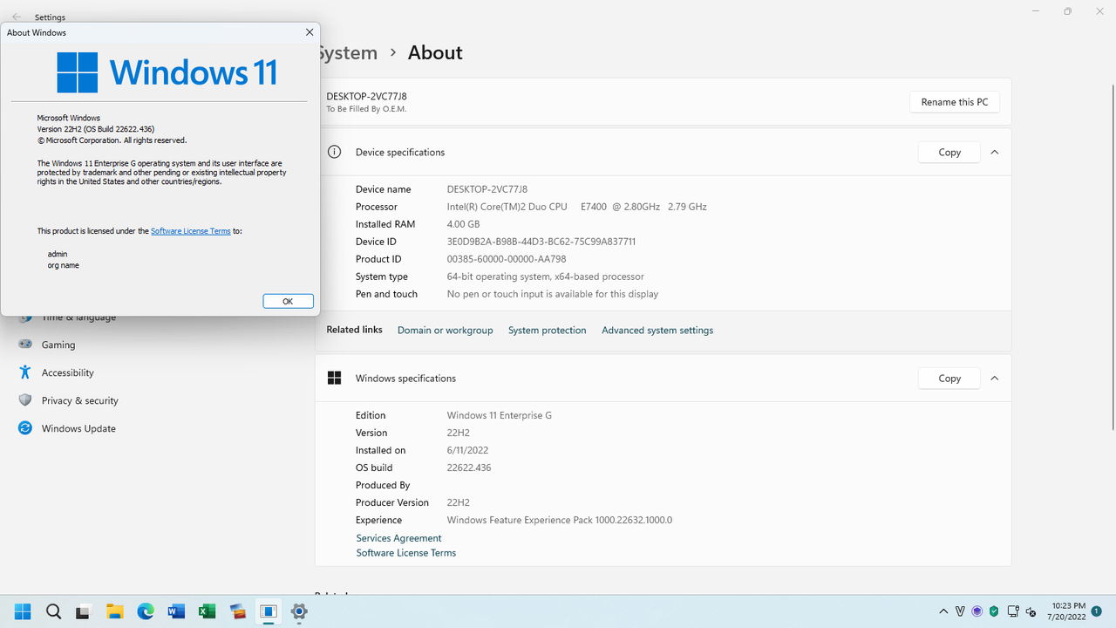
Task: Click the Accessibility figure icon
Action: (25, 372)
